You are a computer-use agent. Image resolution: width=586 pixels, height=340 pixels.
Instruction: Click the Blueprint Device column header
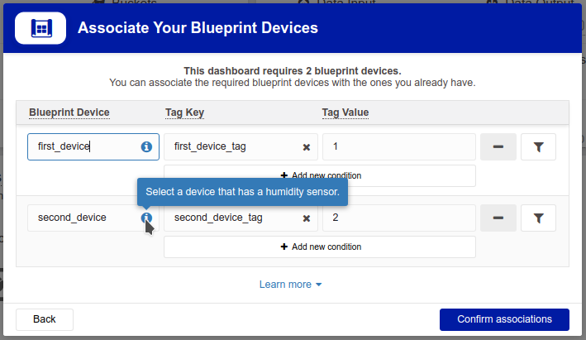pos(69,113)
